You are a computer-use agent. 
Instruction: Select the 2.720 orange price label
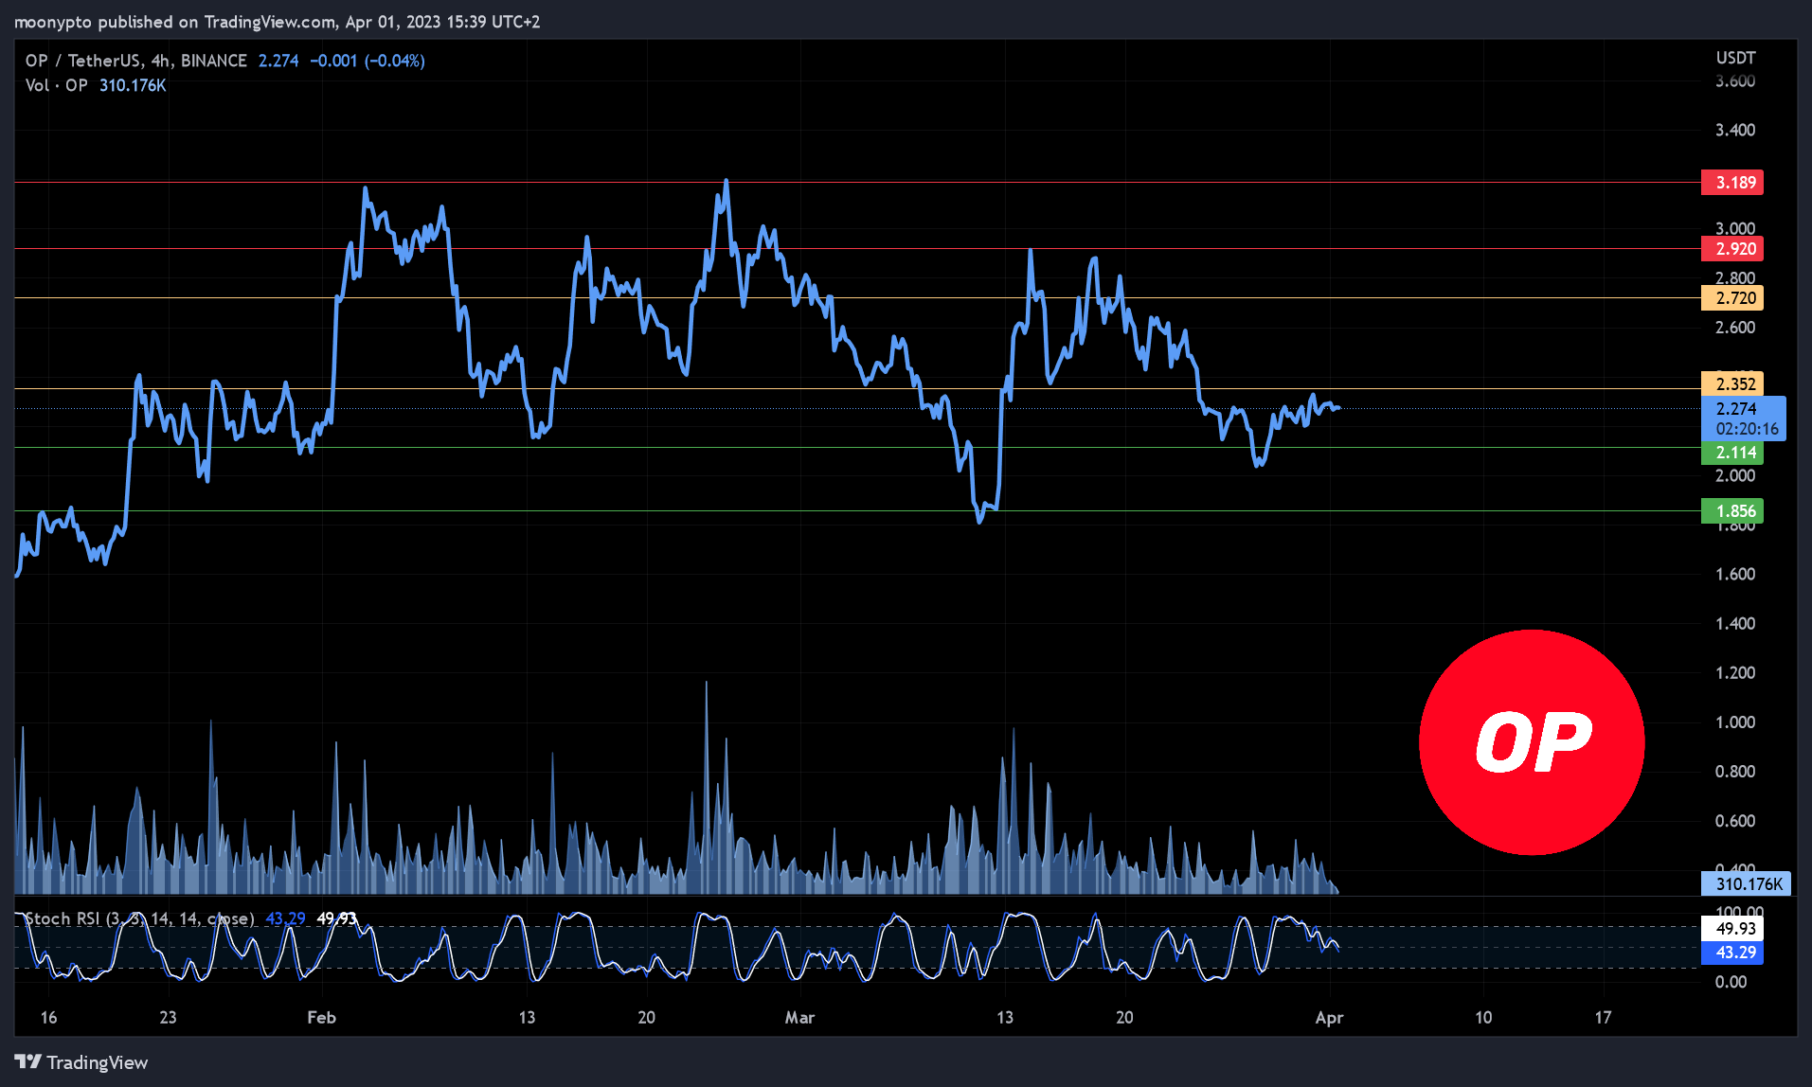click(1732, 298)
